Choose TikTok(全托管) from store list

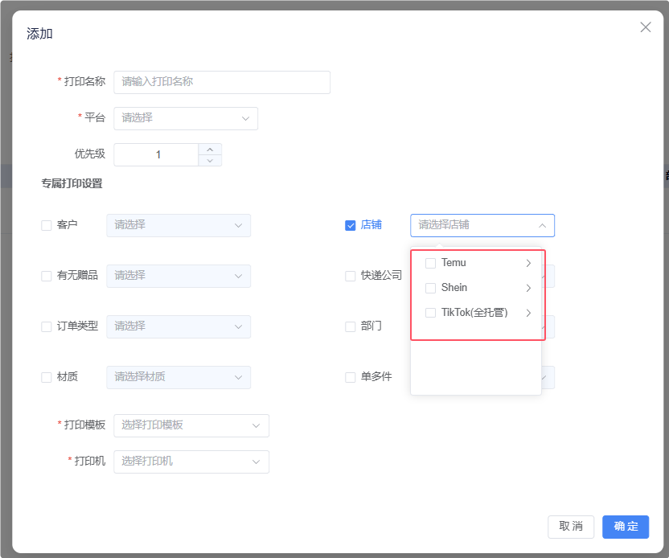474,313
